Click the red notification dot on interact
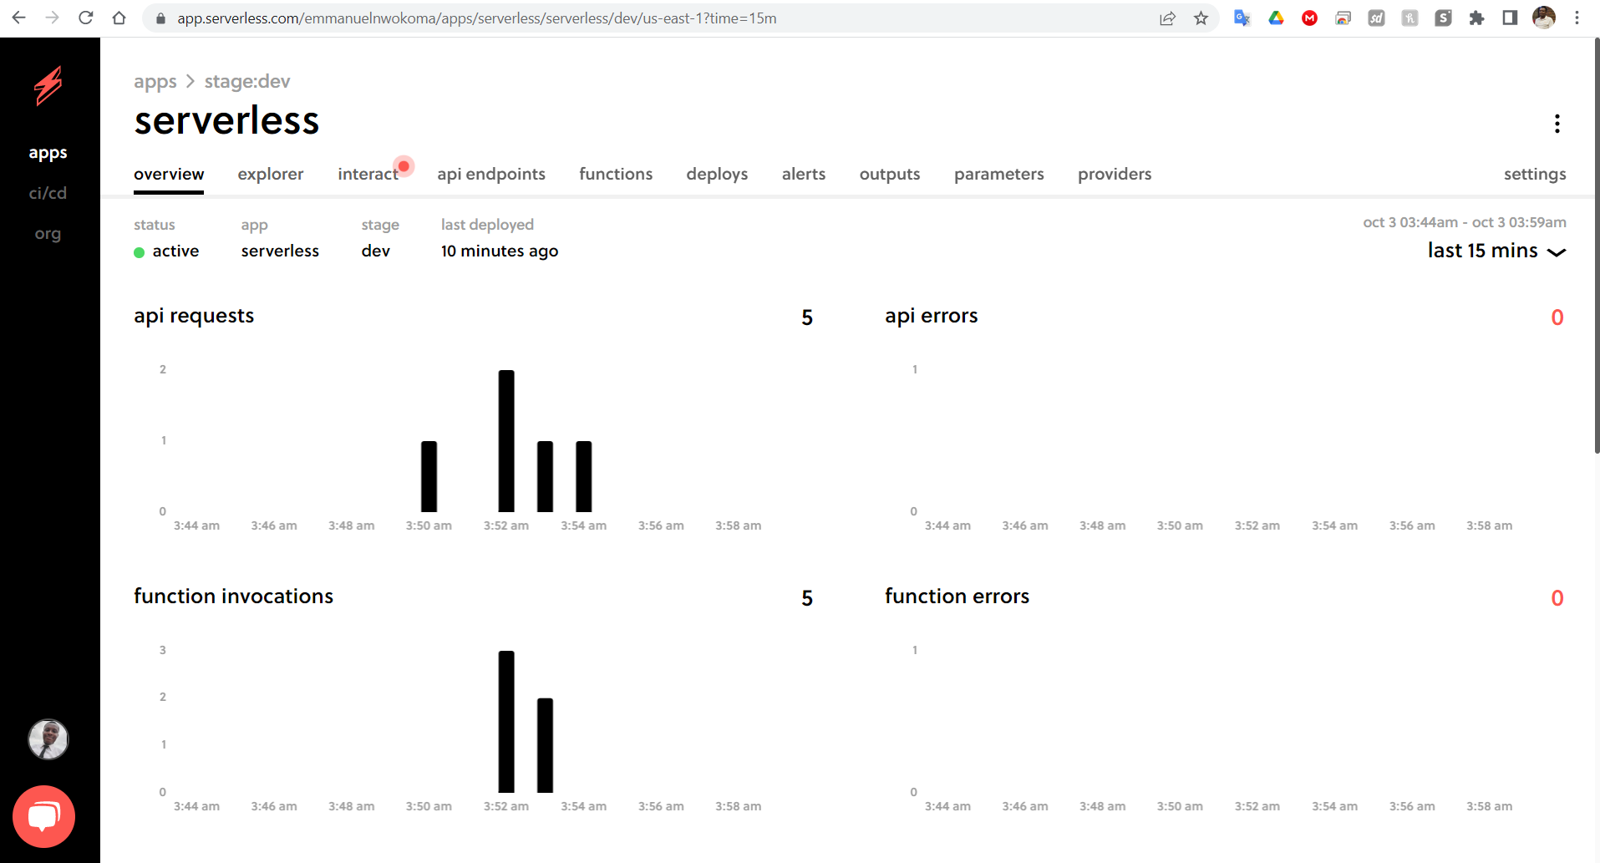The height and width of the screenshot is (863, 1600). [x=404, y=166]
